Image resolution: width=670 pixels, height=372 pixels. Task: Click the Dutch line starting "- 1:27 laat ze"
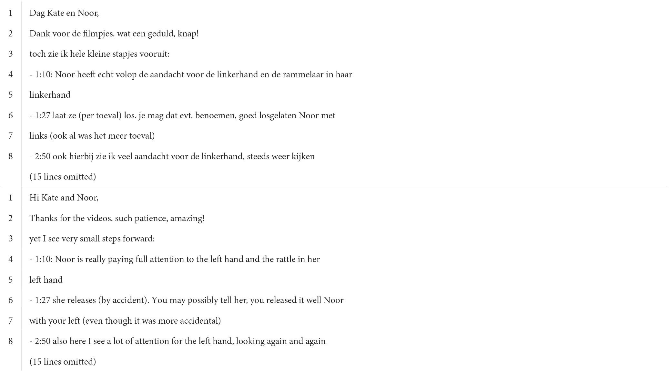point(182,115)
